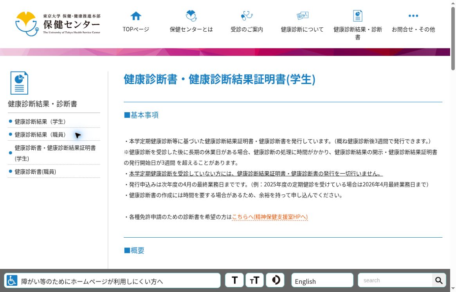The width and height of the screenshot is (456, 292).
Task: Click the ■概要 section heading
Action: [134, 251]
